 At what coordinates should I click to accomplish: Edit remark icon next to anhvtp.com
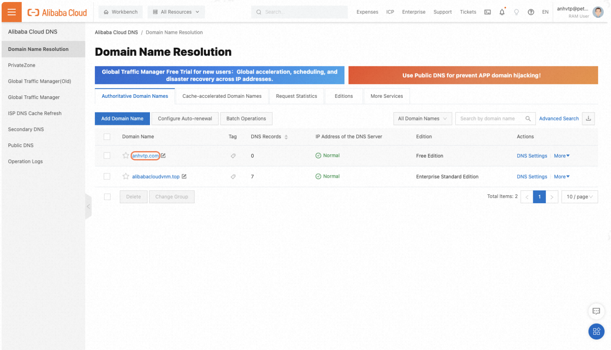[x=163, y=156]
